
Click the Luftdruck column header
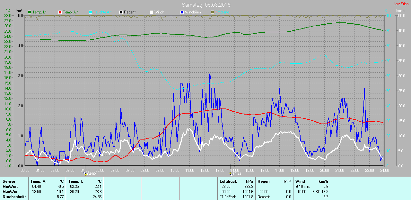click(228, 181)
